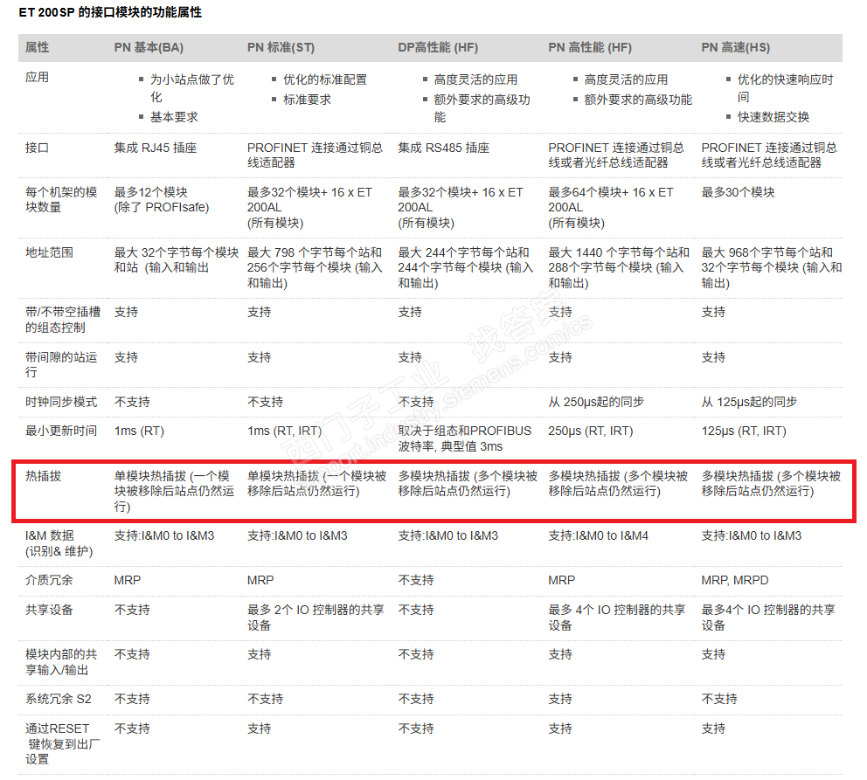Click the PN 高性能 (HF) cell '最多 4个 IO 控制器的共享设备'
This screenshot has width=867, height=780.
click(616, 618)
